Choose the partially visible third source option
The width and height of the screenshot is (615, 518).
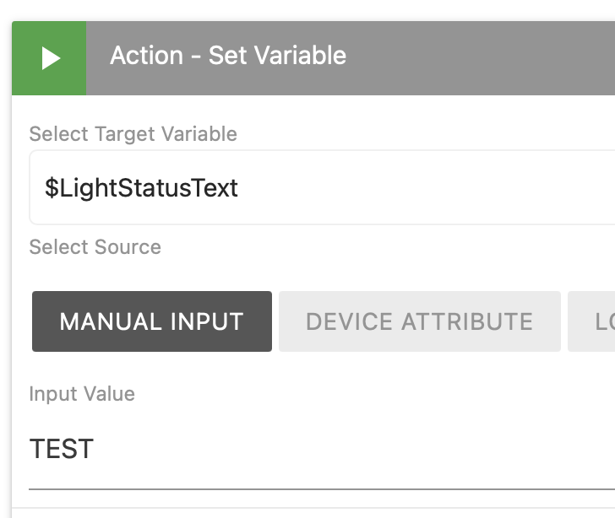click(593, 321)
